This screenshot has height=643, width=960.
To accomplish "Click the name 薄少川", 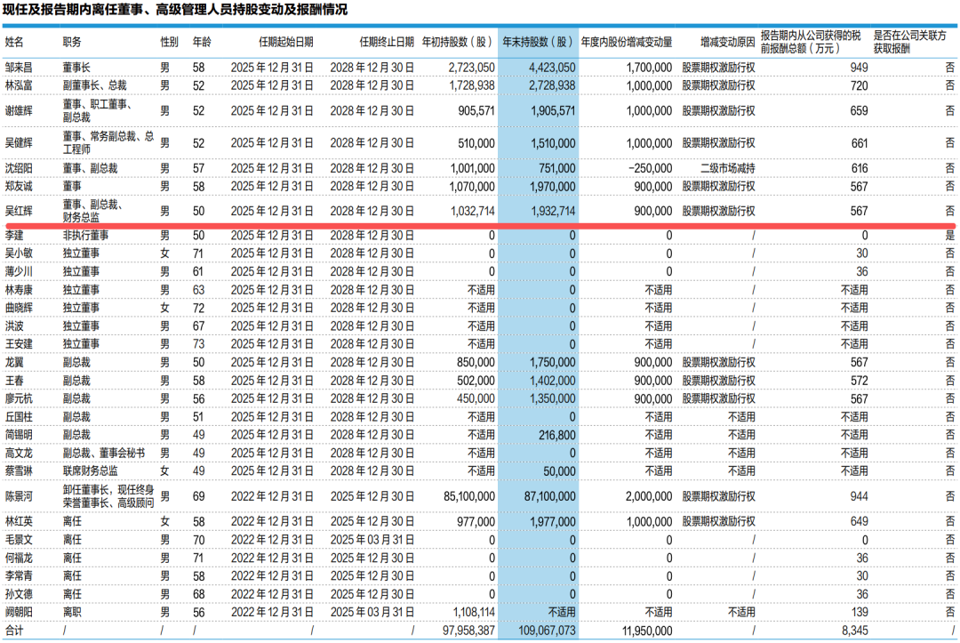I will [19, 272].
